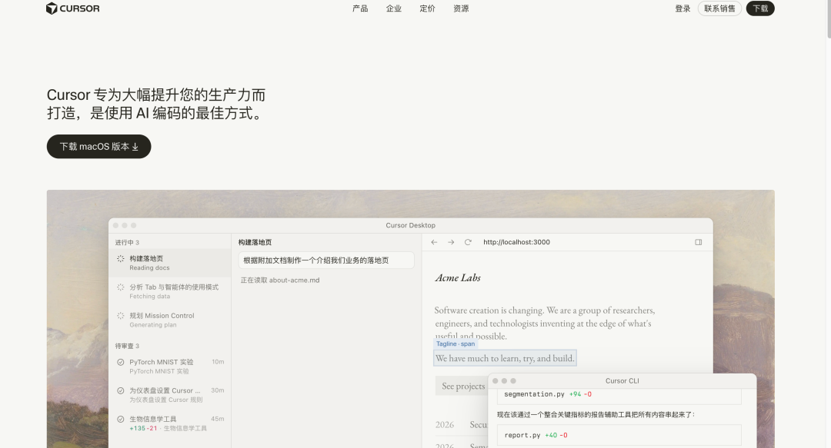
Task: Open 生物信息学工具 review item
Action: pos(169,423)
